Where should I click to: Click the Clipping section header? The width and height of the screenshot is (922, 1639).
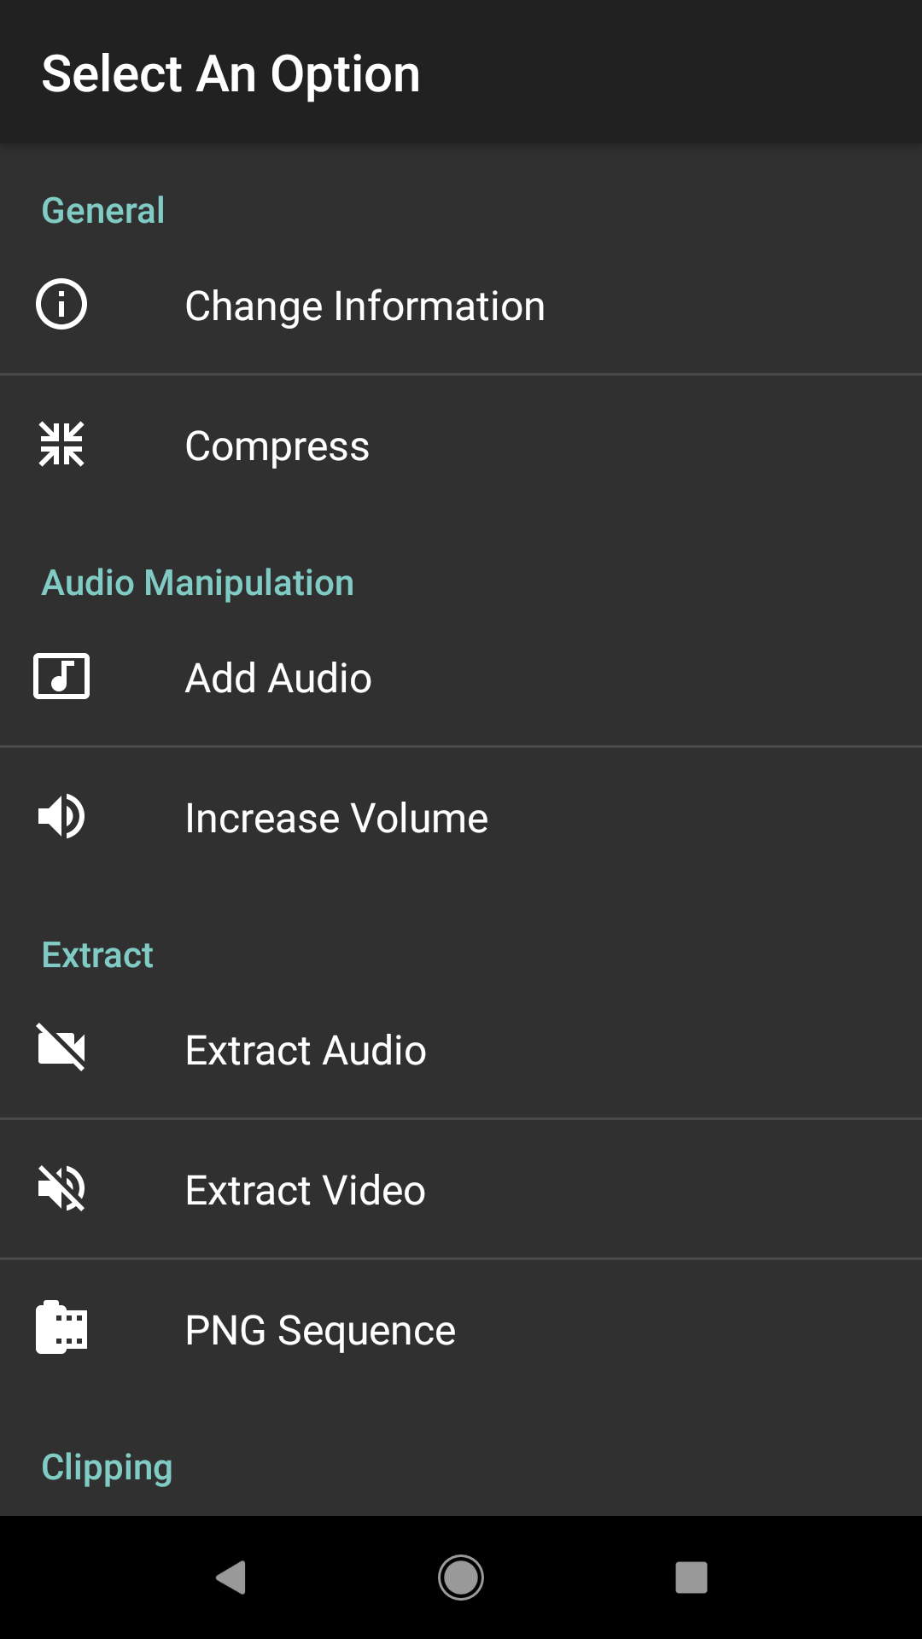click(x=108, y=1468)
